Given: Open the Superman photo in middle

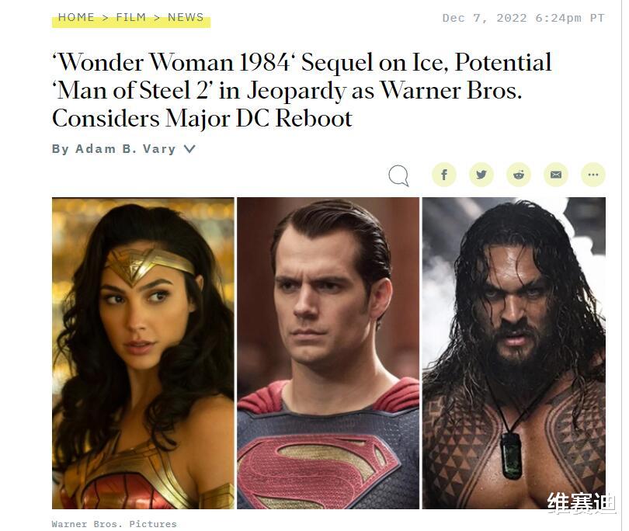Looking at the screenshot, I should (328, 353).
